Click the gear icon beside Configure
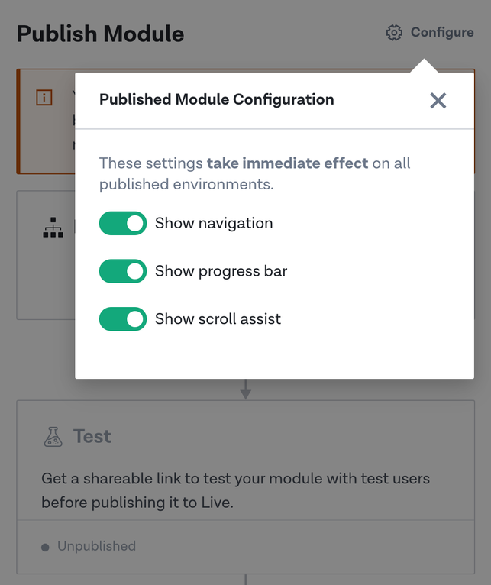 [394, 33]
